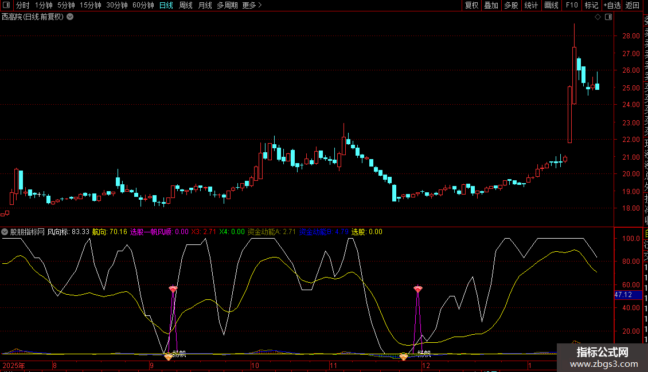Select the 60分钟 period tab
Viewport: 648px width, 372px height.
143,5
